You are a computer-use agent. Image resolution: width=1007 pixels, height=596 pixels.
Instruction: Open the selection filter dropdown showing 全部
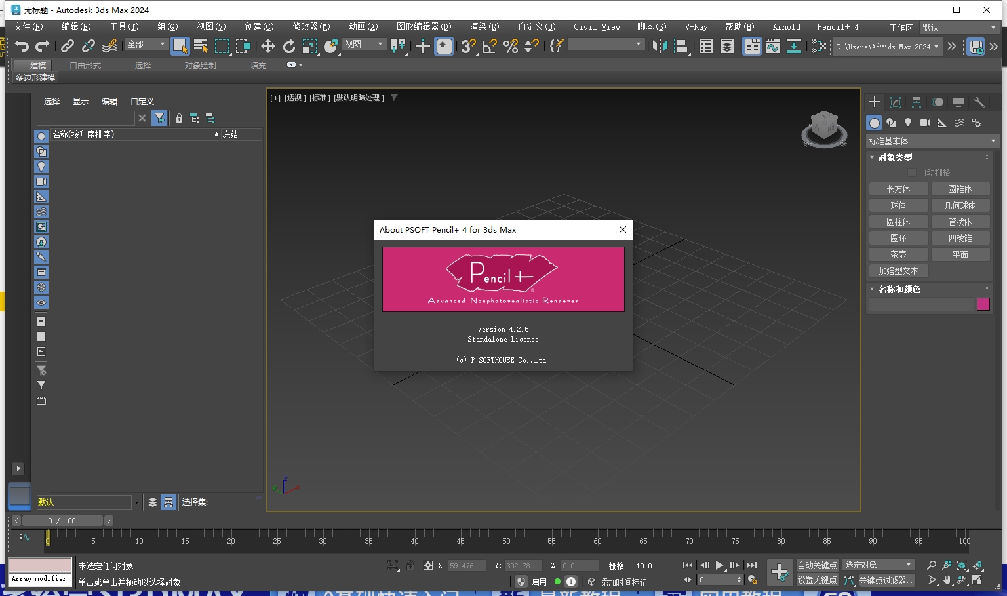click(x=146, y=43)
